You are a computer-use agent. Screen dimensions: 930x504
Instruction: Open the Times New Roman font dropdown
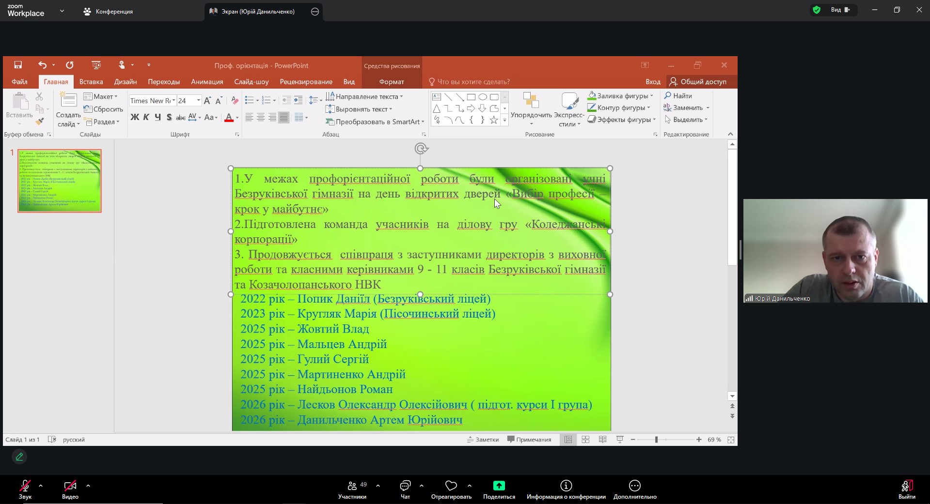[173, 101]
